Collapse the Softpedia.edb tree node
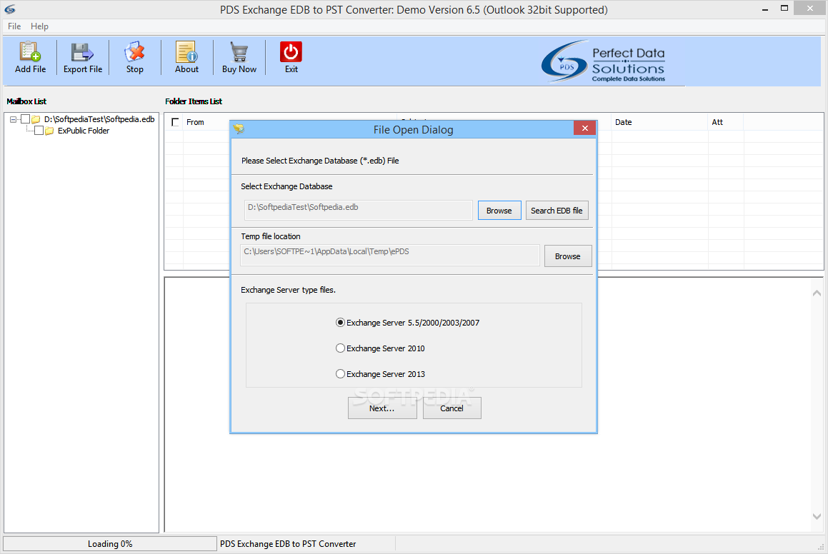This screenshot has width=828, height=554. [13, 119]
